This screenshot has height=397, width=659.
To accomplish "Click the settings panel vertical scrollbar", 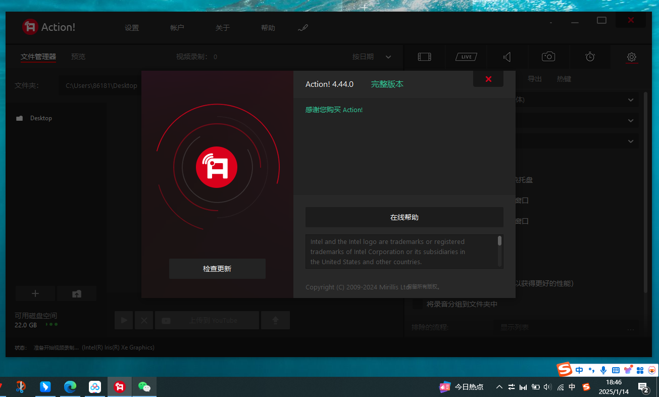I will (x=645, y=192).
